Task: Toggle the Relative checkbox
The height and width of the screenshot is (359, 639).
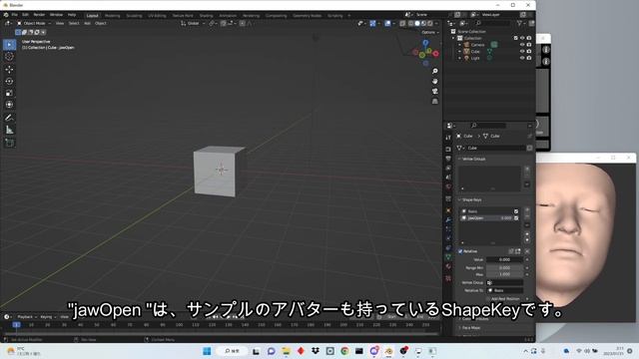Action: [460, 251]
